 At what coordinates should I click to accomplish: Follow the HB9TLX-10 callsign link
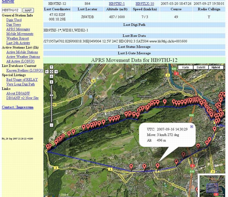coord(145,4)
